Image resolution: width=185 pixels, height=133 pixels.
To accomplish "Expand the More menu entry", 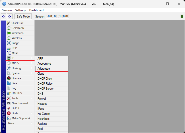I will pyautogui.click(x=20, y=123).
